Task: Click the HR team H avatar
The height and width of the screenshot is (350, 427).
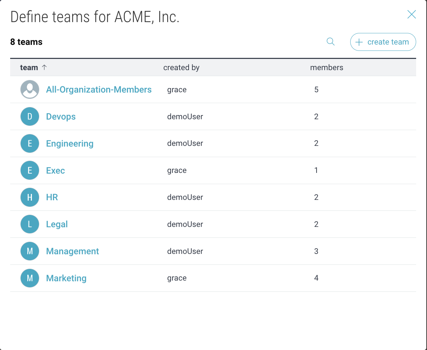Action: (x=30, y=197)
